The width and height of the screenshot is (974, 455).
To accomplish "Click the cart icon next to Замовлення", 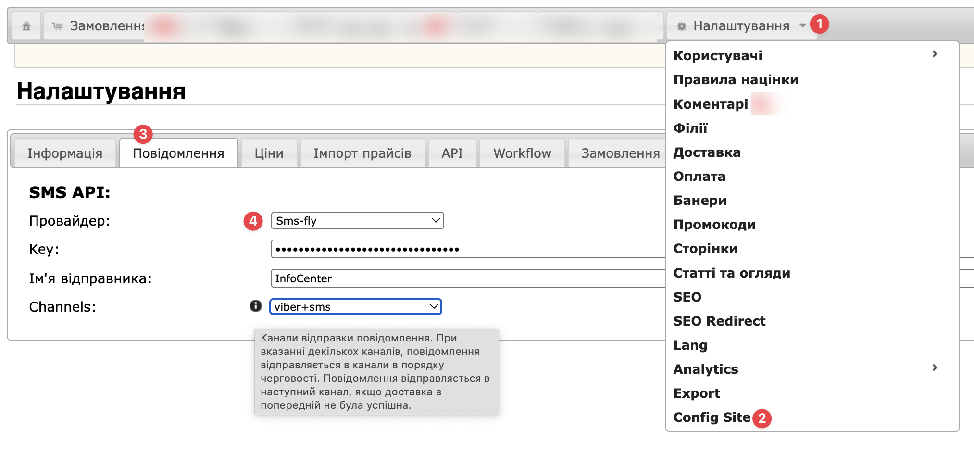I will pos(58,26).
